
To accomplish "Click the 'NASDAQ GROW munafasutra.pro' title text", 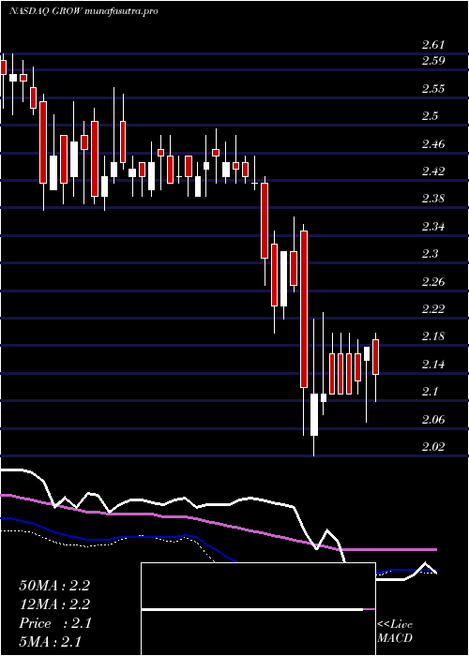I will point(83,11).
